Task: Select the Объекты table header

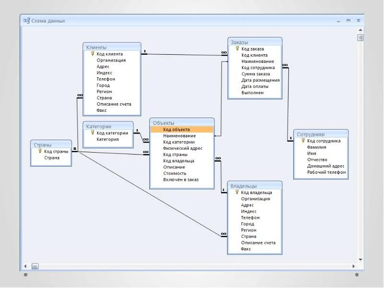Action: 182,123
